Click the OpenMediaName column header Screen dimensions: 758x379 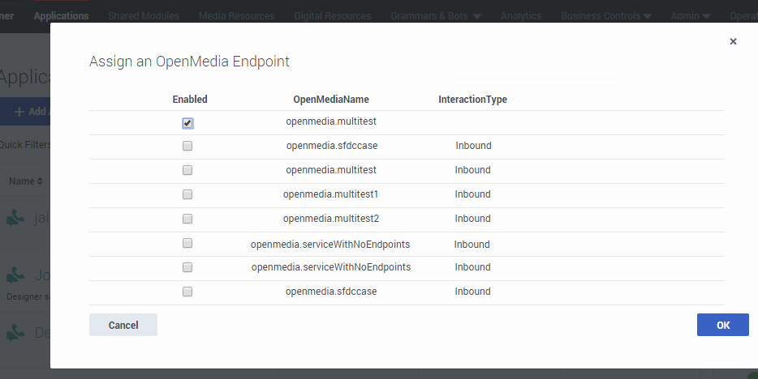pos(331,100)
